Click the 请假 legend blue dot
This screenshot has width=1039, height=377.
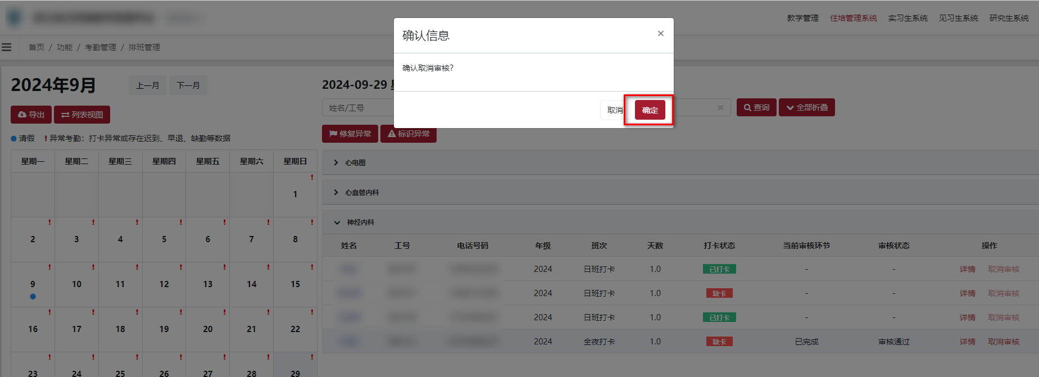13,138
